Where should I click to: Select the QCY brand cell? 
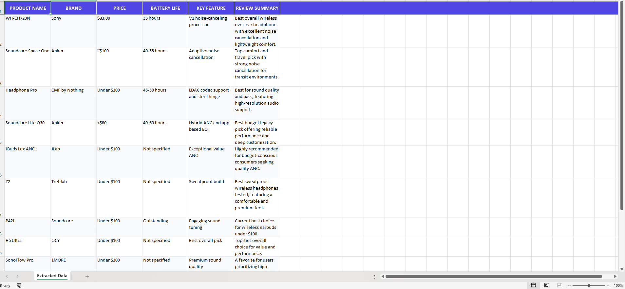[x=74, y=247]
